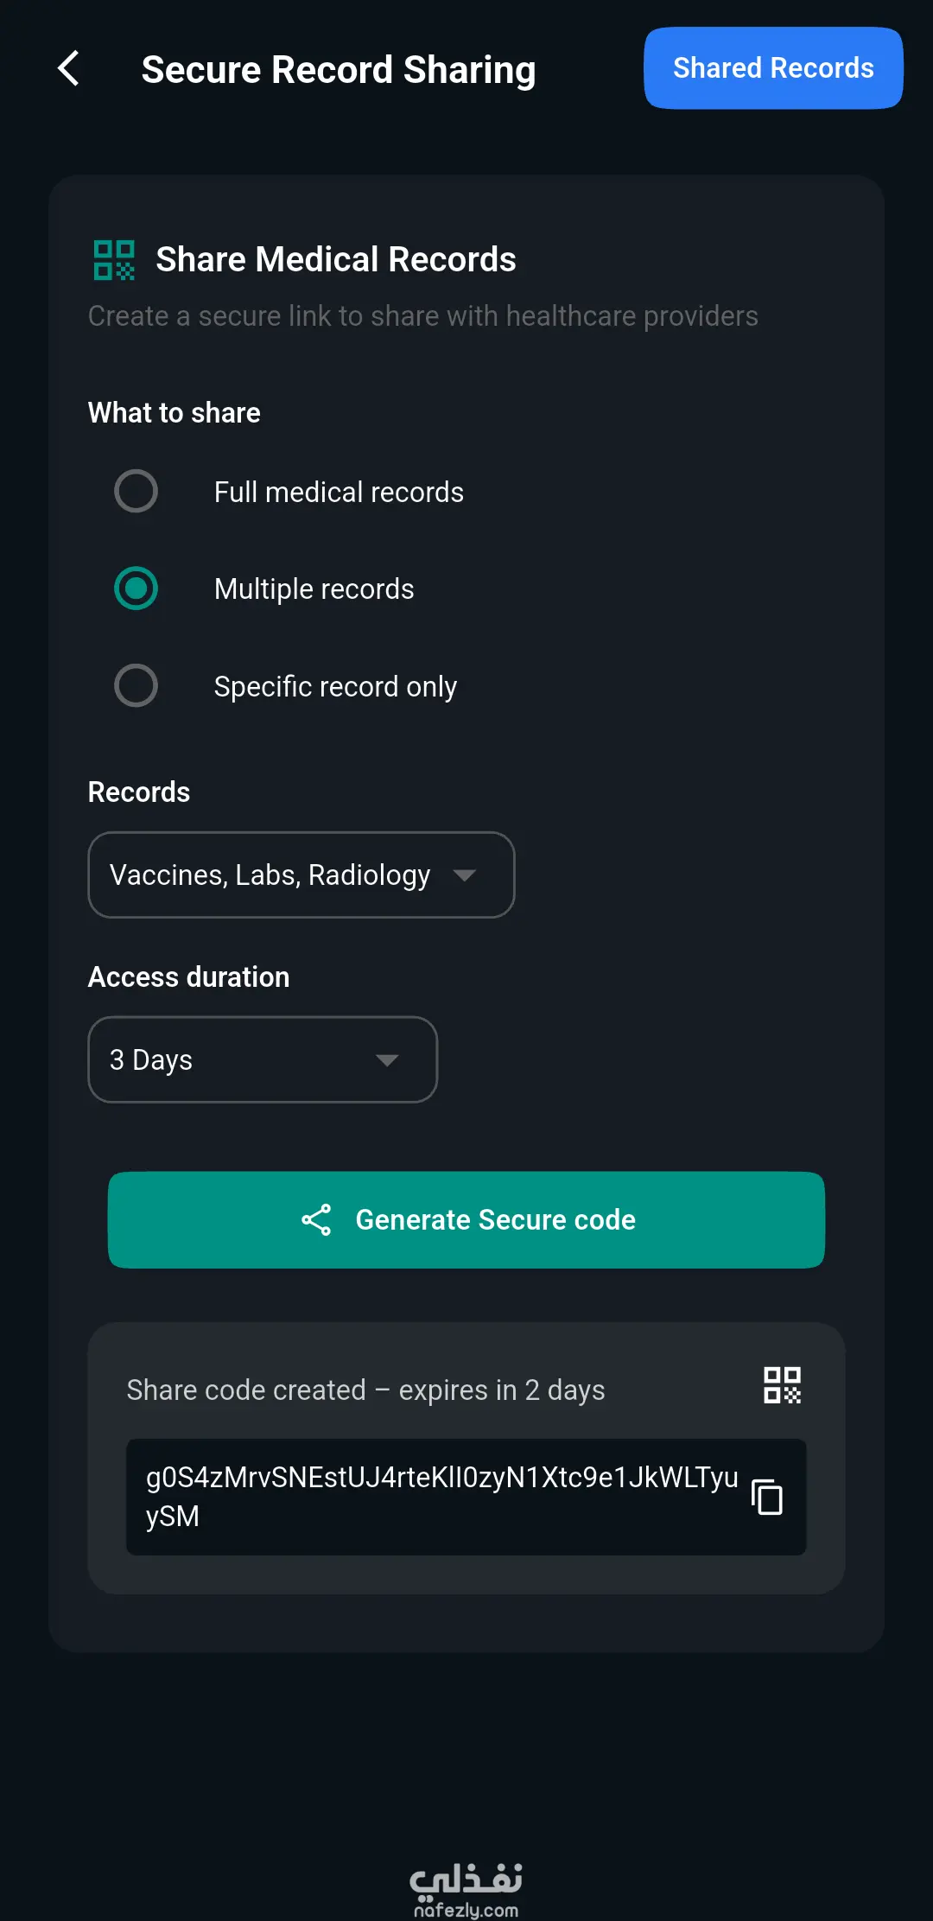Generate Secure code
The height and width of the screenshot is (1921, 933).
[x=466, y=1219]
